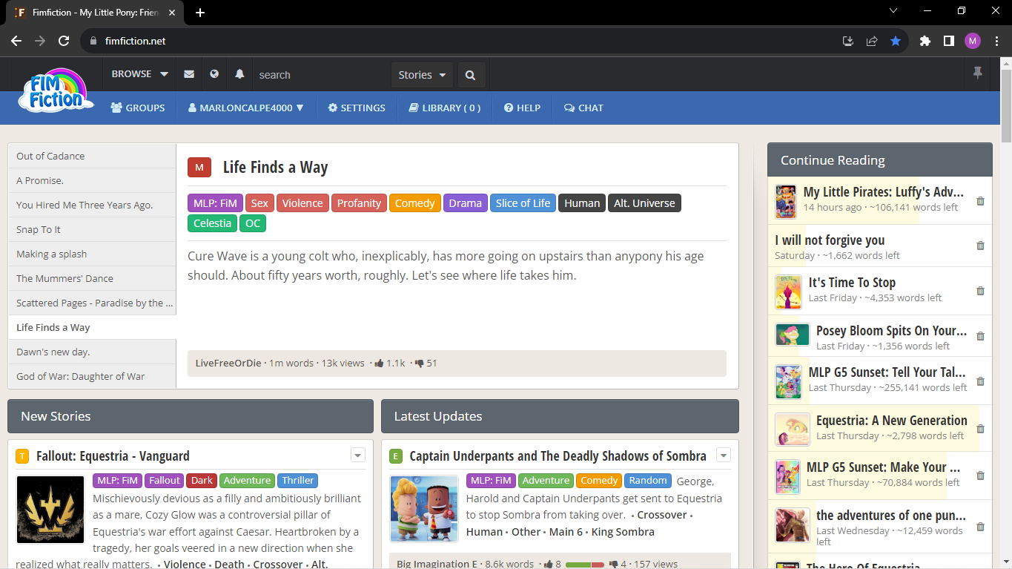Remove It's Time To Stop entry

click(x=980, y=291)
